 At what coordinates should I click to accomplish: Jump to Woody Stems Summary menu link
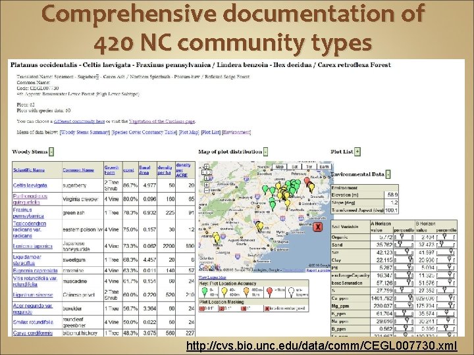85,132
